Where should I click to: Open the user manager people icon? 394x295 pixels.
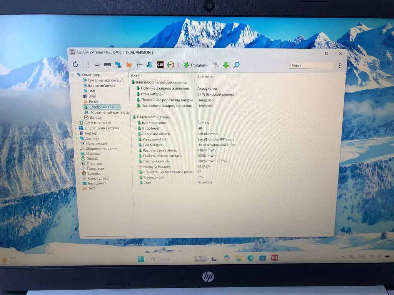click(150, 65)
